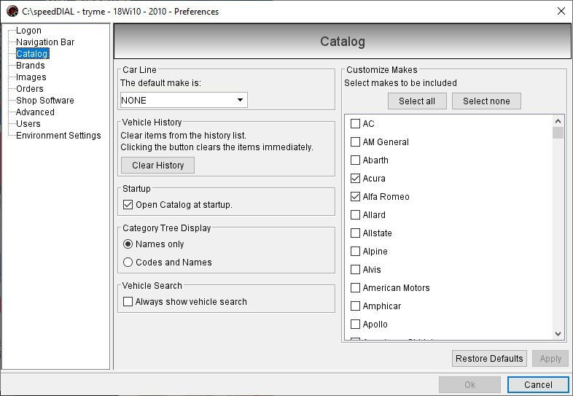Image resolution: width=573 pixels, height=396 pixels.
Task: Check the AC make checkbox
Action: (355, 123)
